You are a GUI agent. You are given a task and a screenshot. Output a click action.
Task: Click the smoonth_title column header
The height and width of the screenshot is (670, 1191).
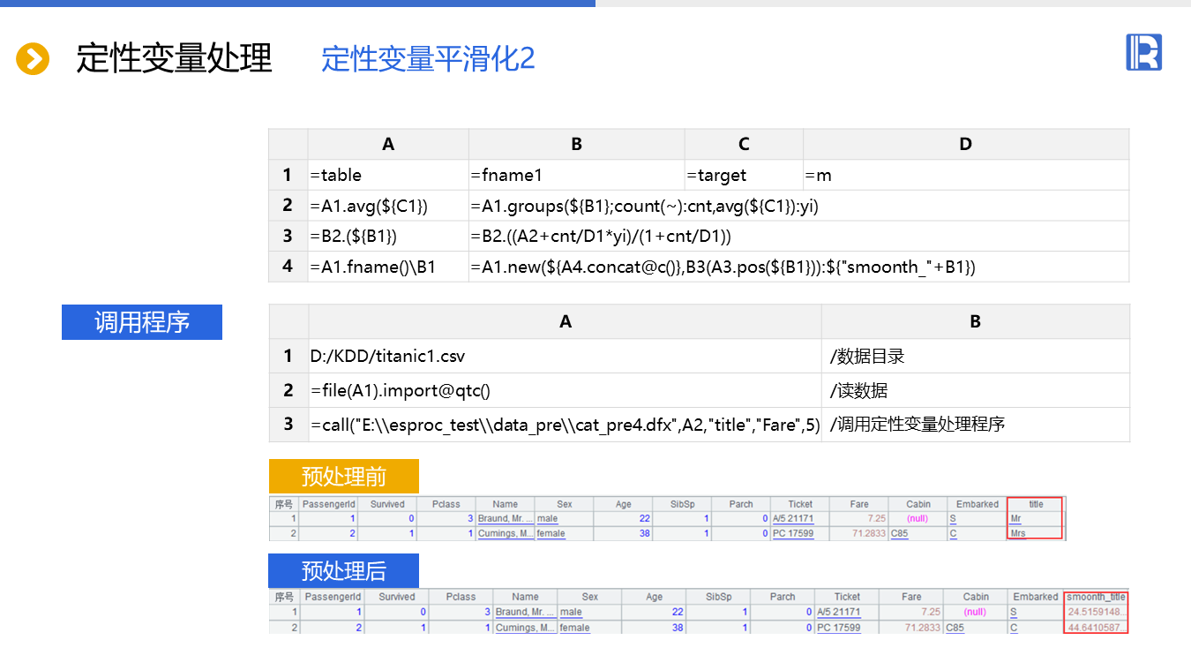pos(1096,597)
